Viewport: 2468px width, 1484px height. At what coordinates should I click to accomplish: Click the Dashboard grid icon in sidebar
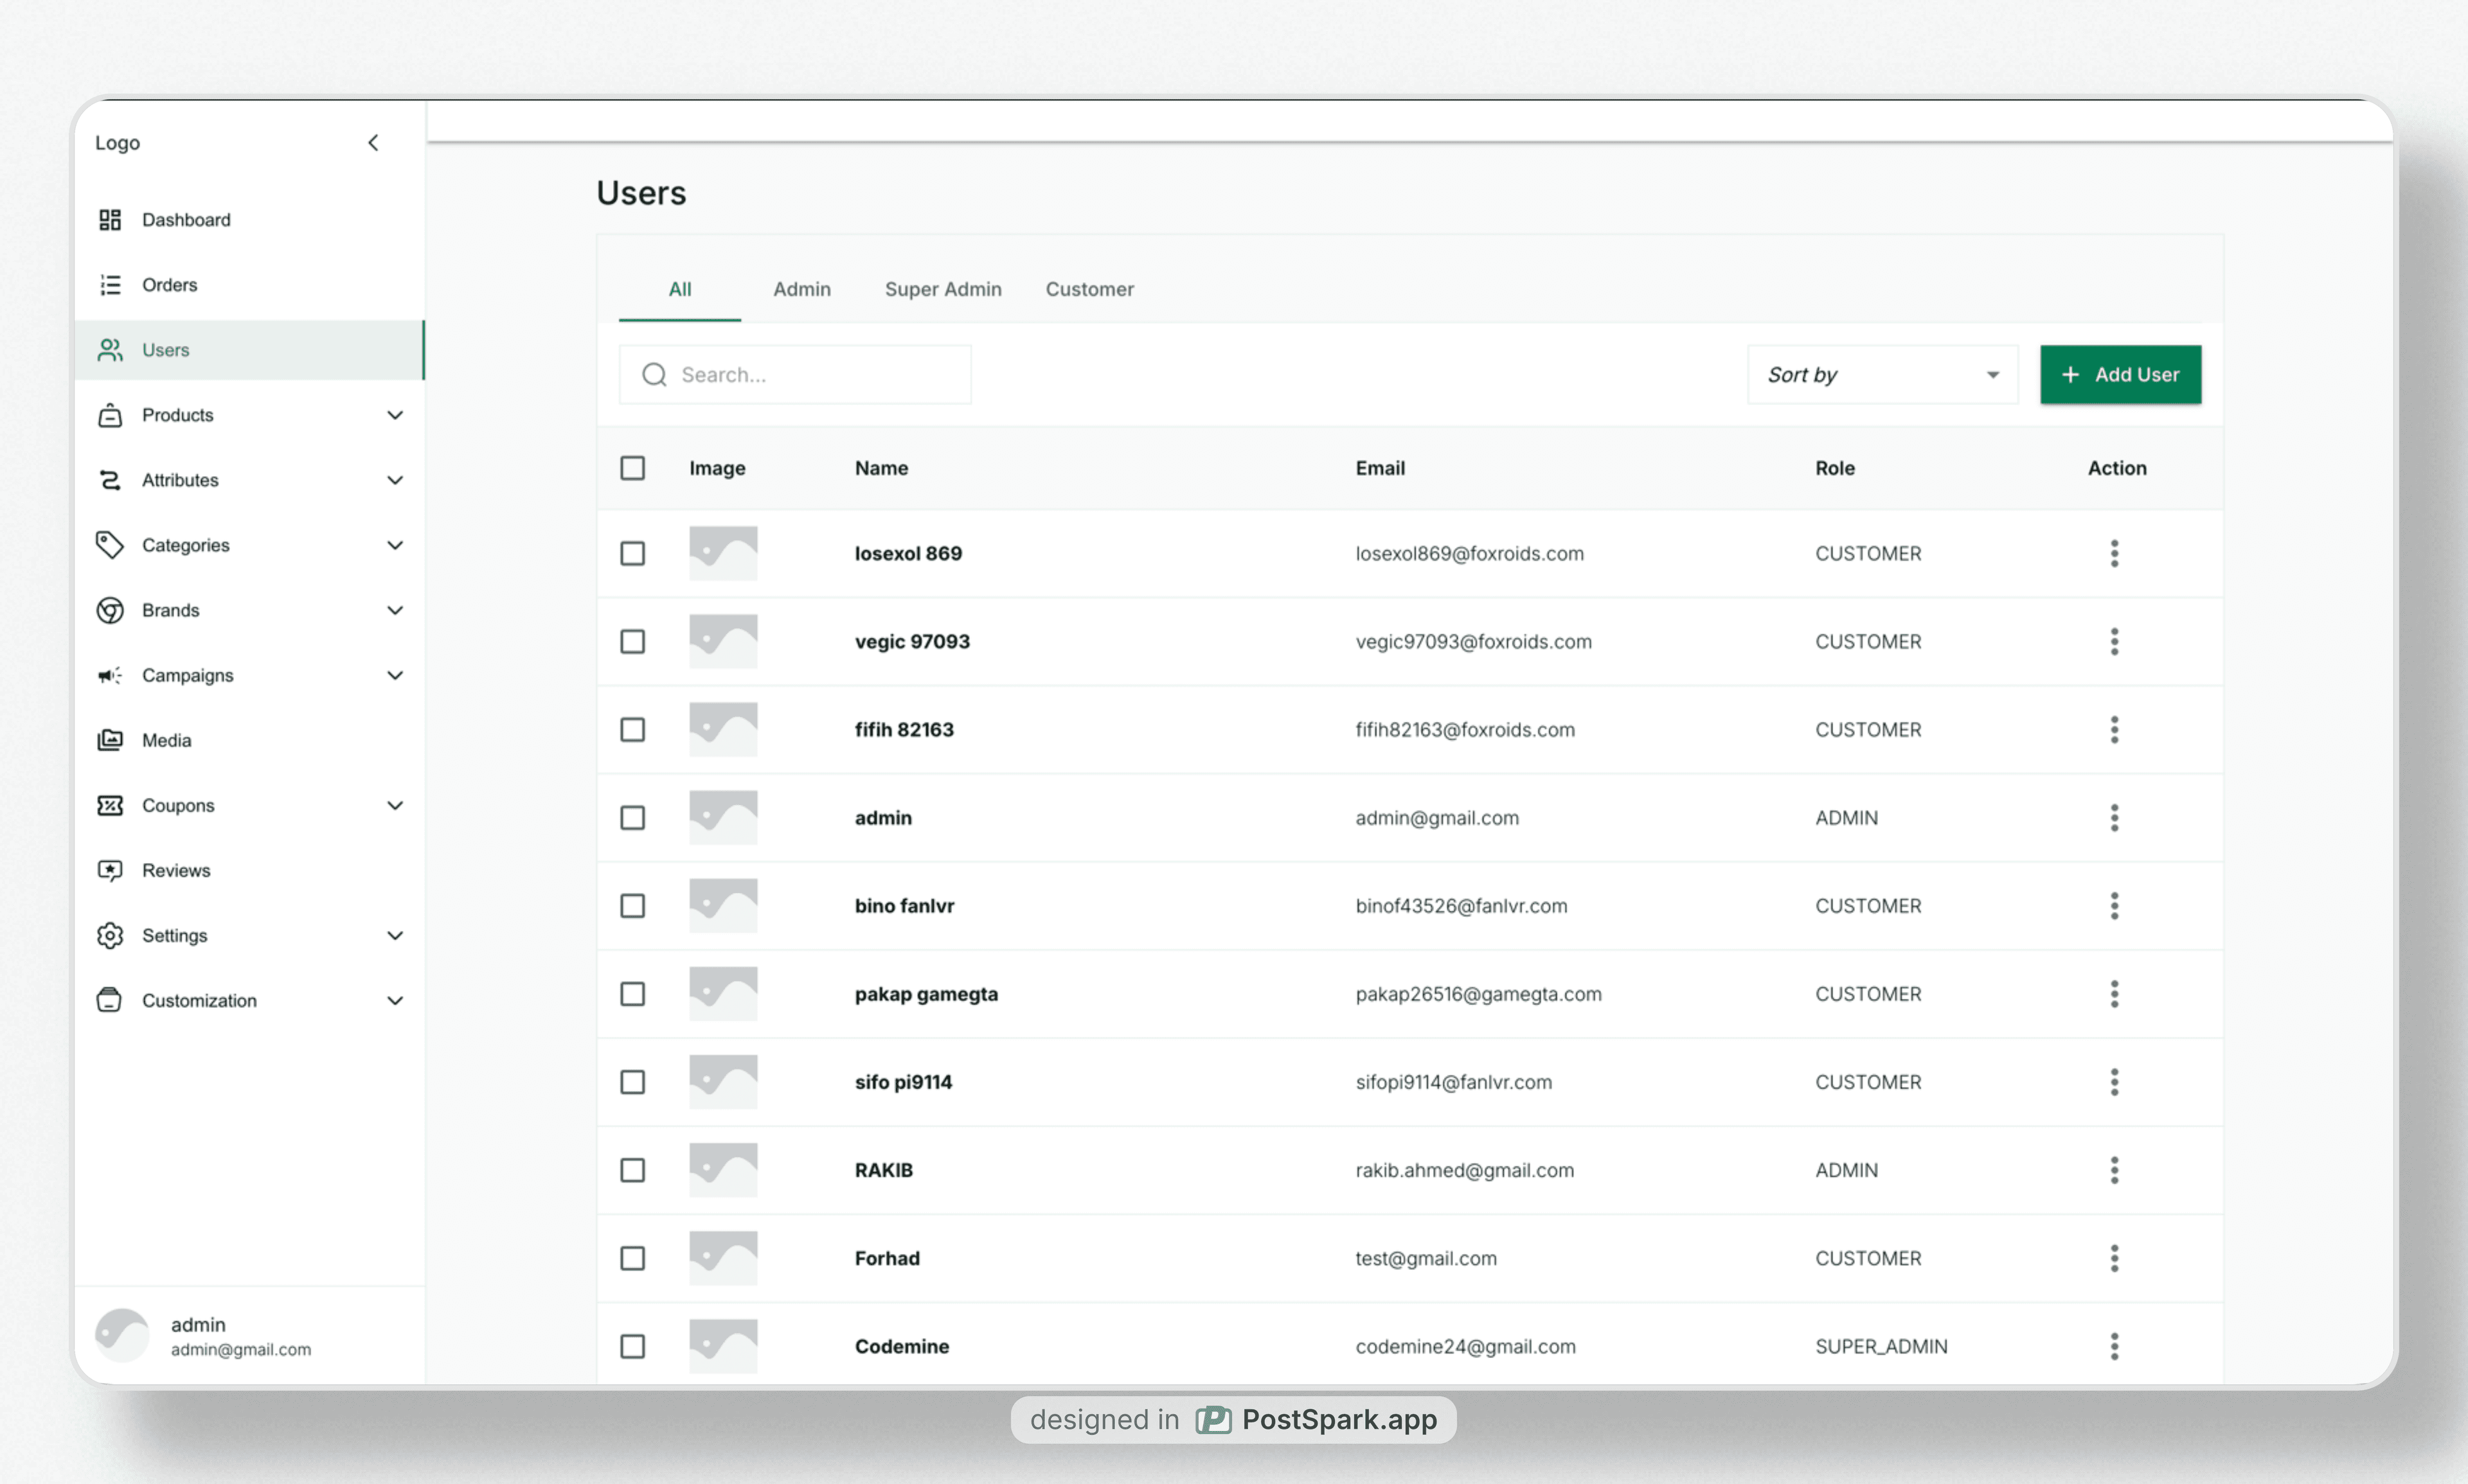point(110,220)
